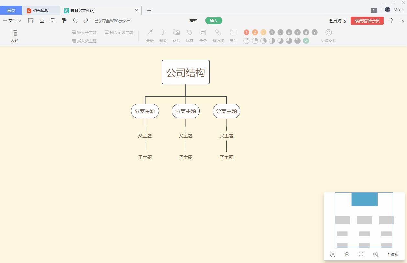This screenshot has height=263, width=407.
Task: Insert an image with the 图片 icon
Action: tap(176, 36)
